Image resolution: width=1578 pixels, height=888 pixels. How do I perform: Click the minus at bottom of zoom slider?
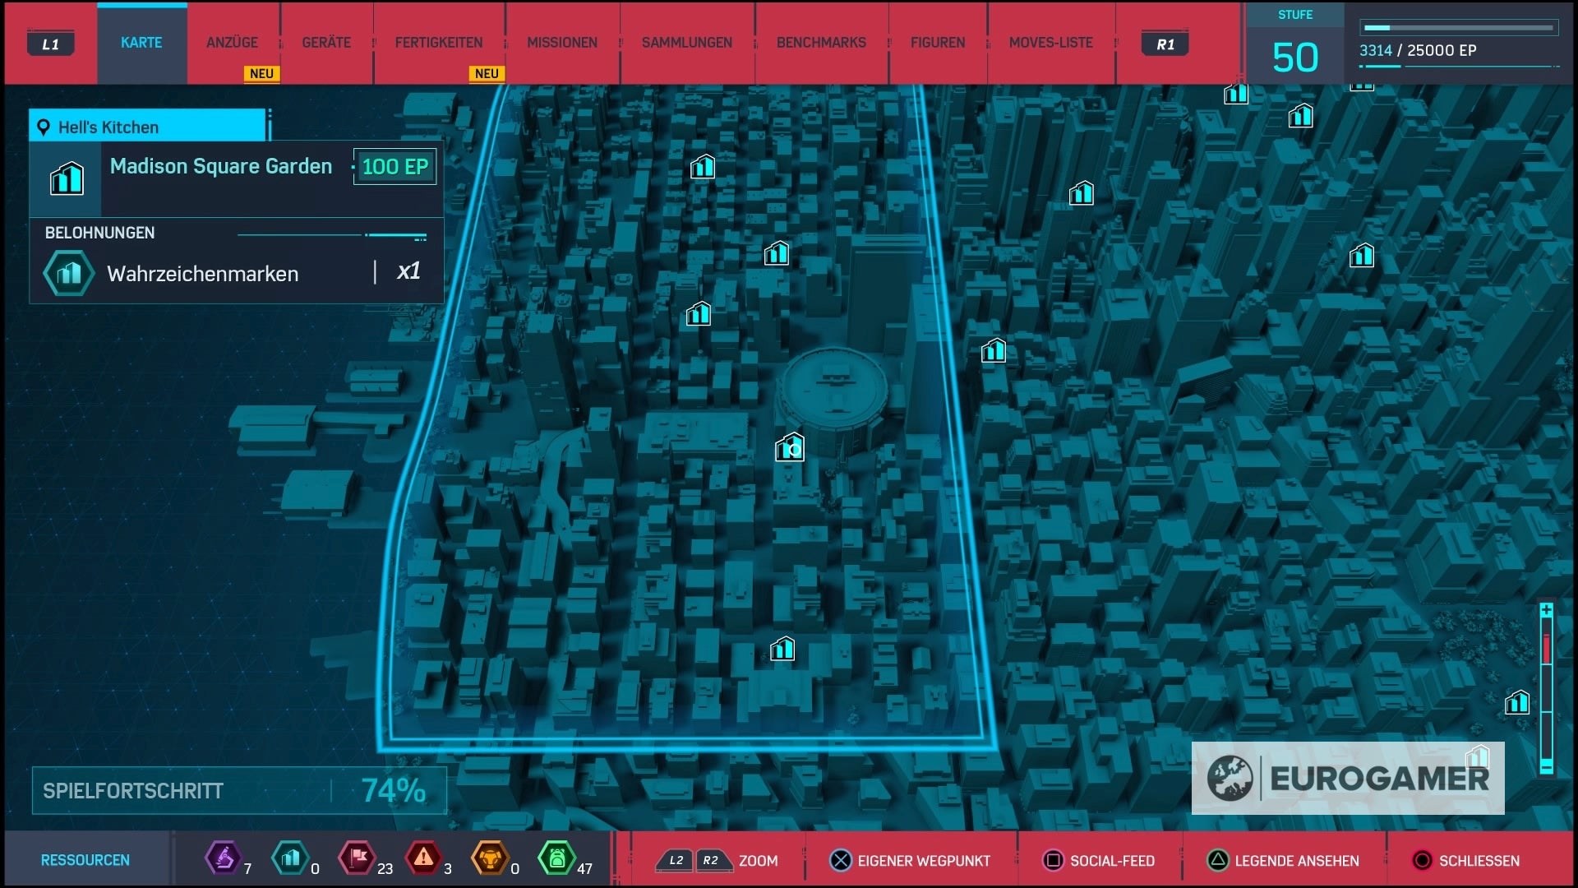click(1546, 768)
